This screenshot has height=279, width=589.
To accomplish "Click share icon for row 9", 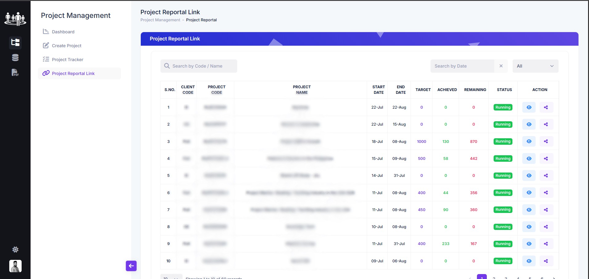I will pyautogui.click(x=546, y=244).
